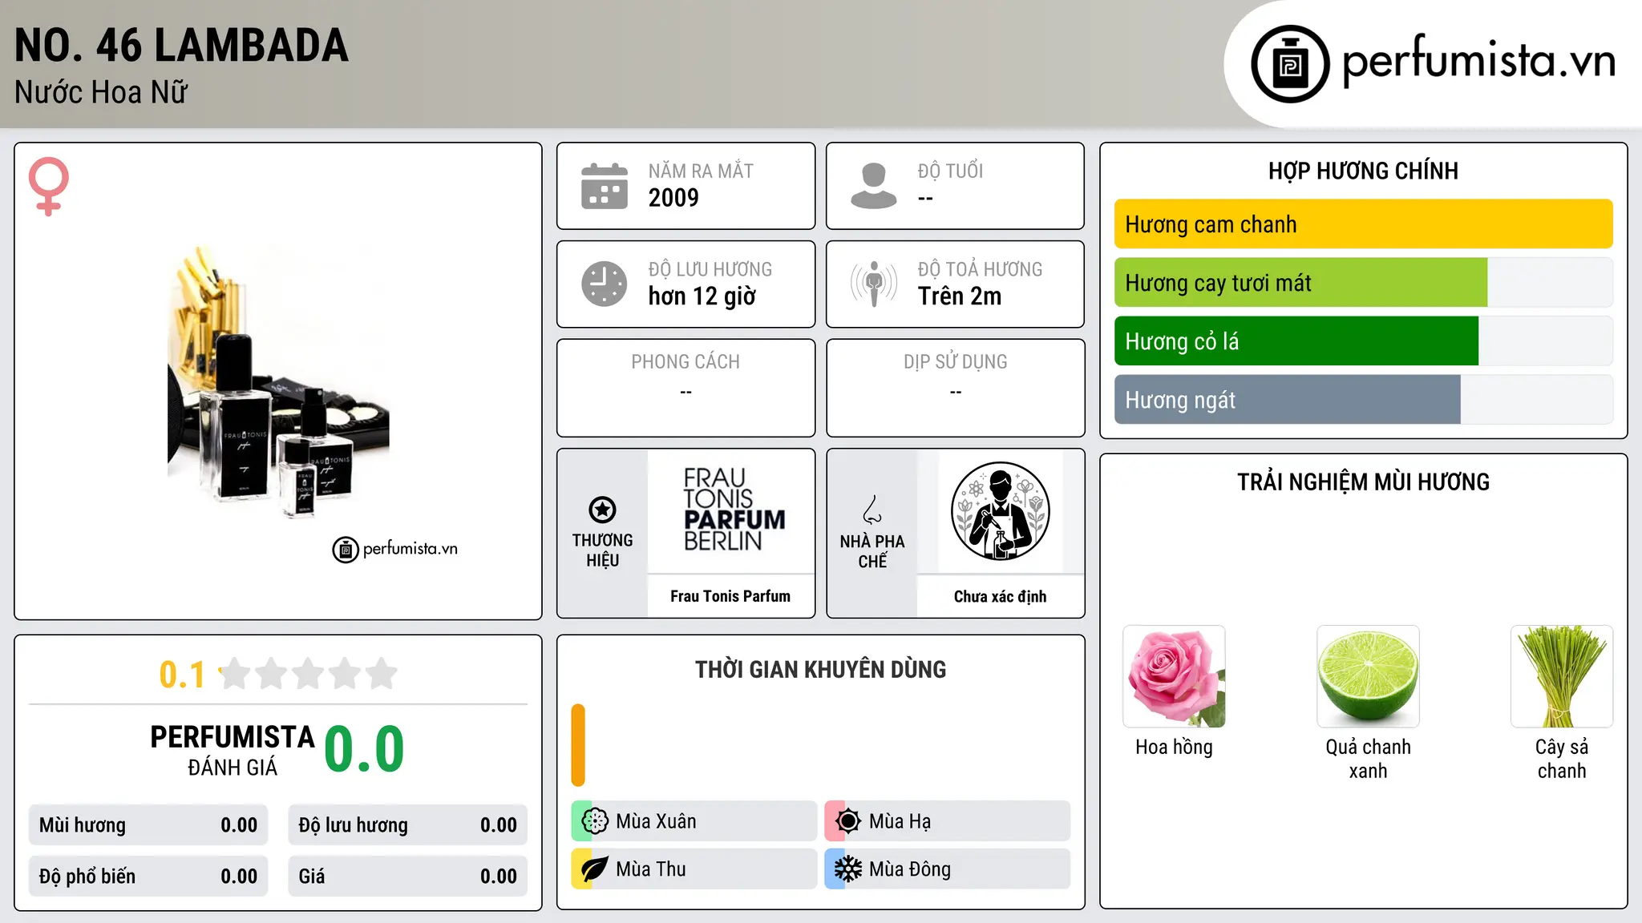Click the five-star rating row
The image size is (1642, 923).
click(308, 674)
